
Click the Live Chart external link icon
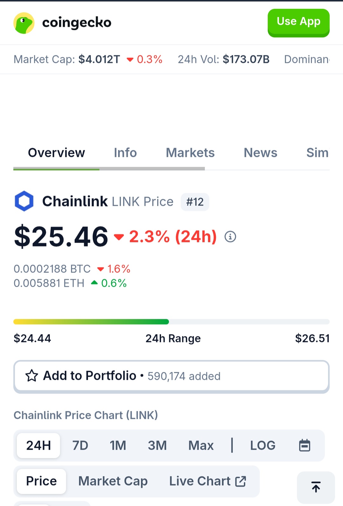click(x=241, y=481)
